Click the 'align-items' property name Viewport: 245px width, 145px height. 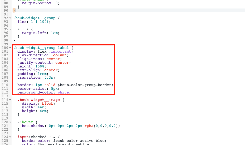pos(30,59)
